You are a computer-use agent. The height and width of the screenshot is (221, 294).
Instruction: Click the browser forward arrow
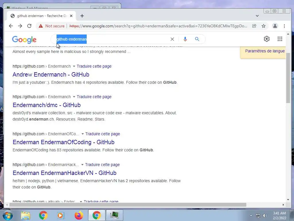point(20,26)
